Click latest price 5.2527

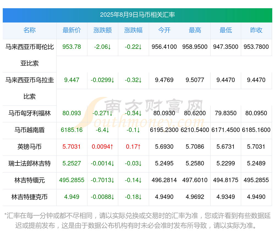coord(71,163)
